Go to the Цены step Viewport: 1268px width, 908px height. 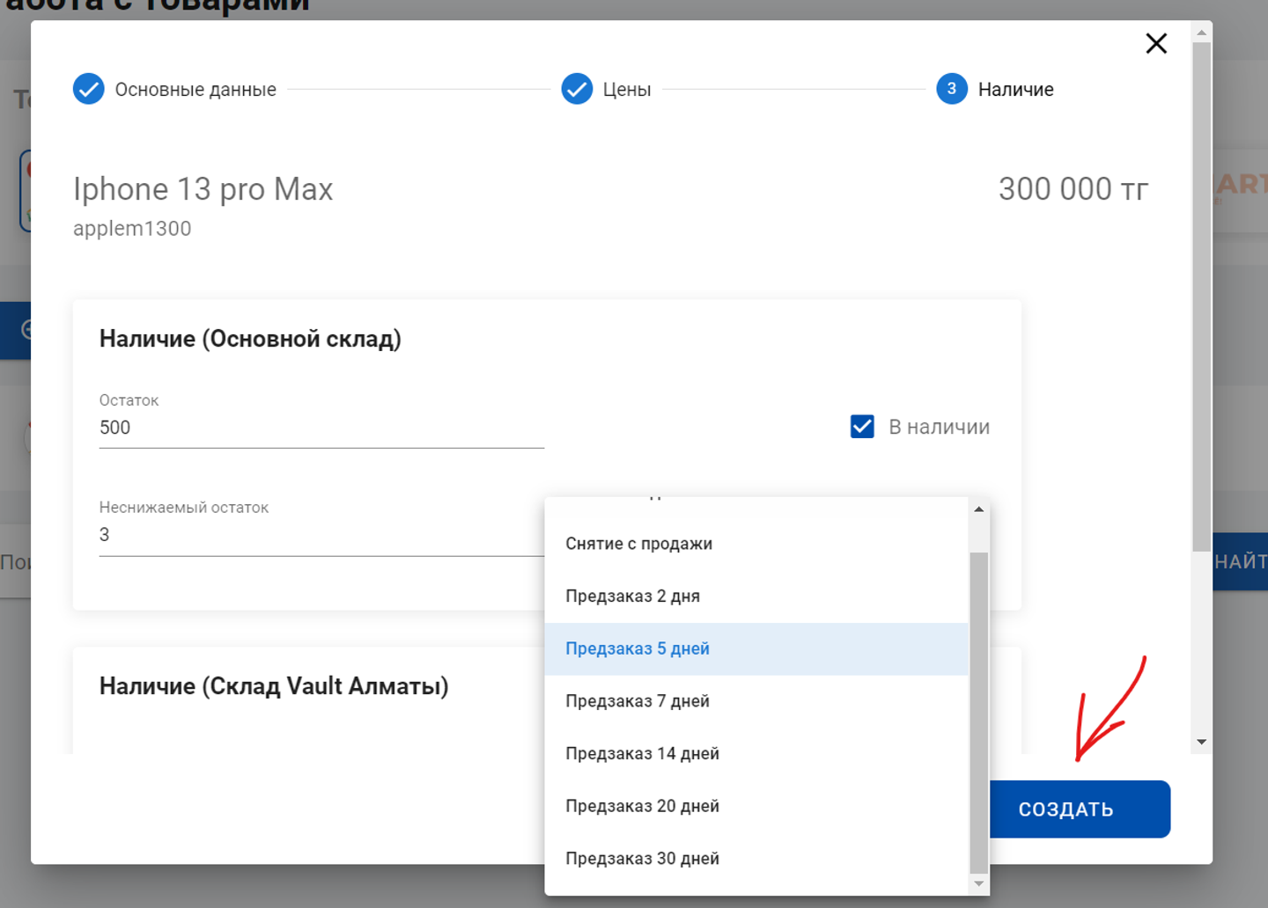pos(626,90)
